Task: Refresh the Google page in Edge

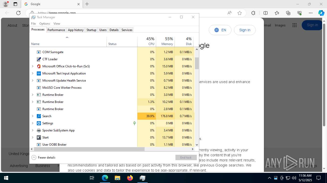Action: click(x=18, y=13)
